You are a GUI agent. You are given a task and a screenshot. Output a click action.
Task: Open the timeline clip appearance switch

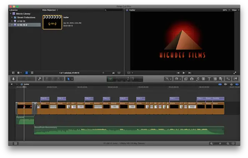coord(233,143)
